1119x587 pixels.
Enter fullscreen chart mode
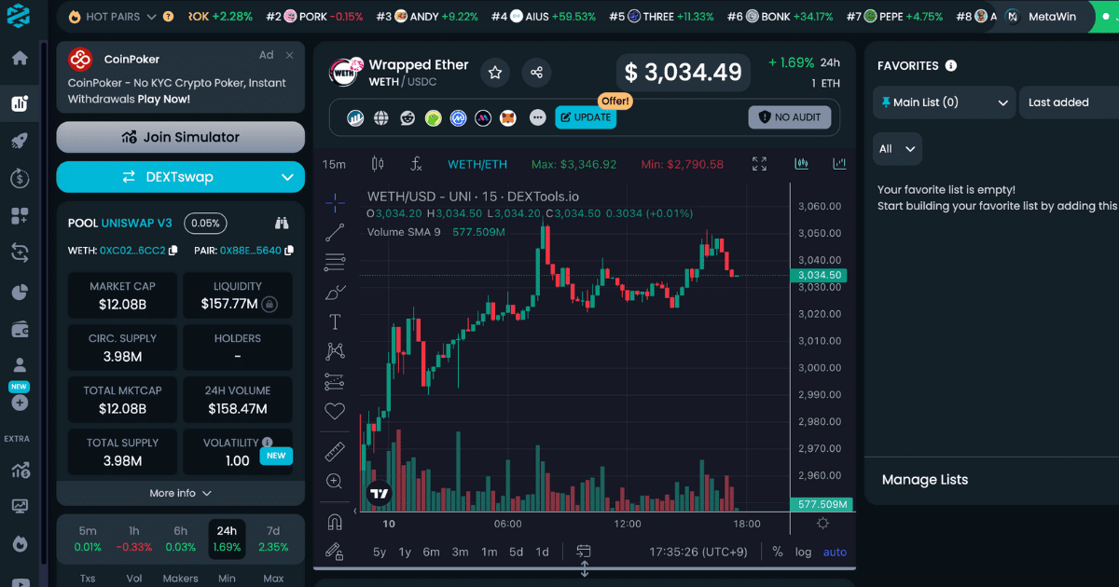pos(760,164)
